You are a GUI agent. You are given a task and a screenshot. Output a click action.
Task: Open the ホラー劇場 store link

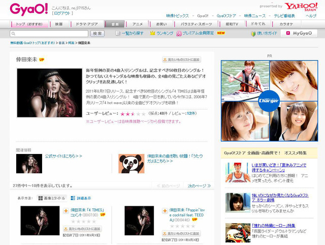coord(280,198)
